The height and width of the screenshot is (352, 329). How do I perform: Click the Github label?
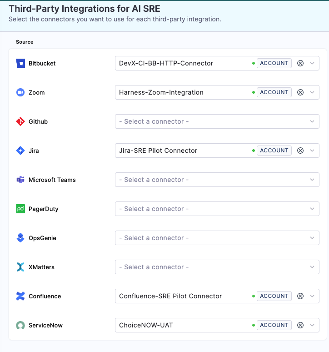coord(38,121)
